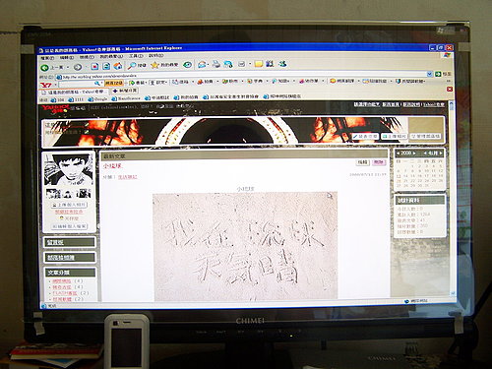492x369 pixels.
Task: Click the Research books toolbar icon
Action: 270,64
